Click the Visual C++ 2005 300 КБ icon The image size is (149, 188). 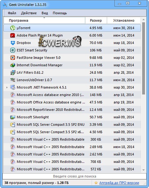coord(13,139)
